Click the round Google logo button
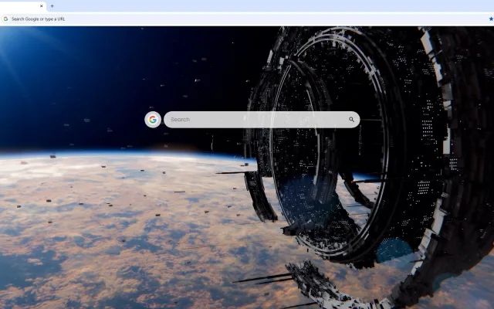 pyautogui.click(x=153, y=120)
